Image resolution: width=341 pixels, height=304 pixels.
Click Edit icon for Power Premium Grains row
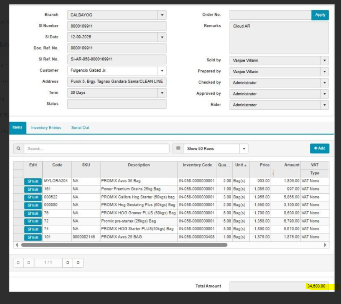33,189
